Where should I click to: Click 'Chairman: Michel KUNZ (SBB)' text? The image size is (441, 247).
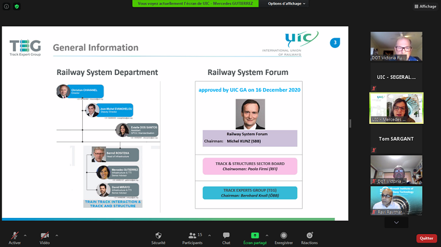(x=232, y=141)
